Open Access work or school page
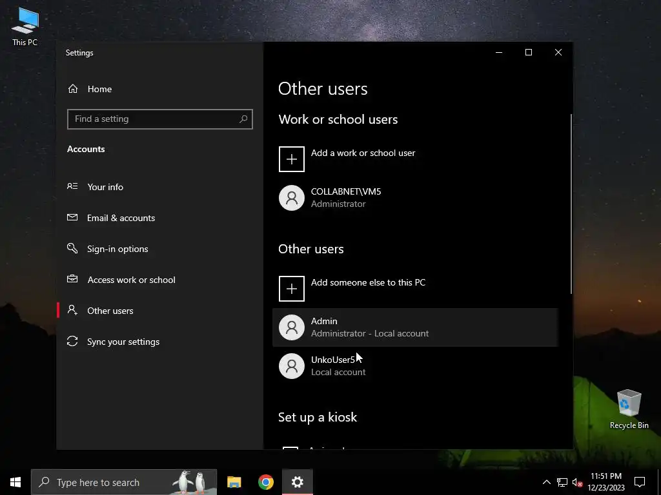661x495 pixels. 160,280
